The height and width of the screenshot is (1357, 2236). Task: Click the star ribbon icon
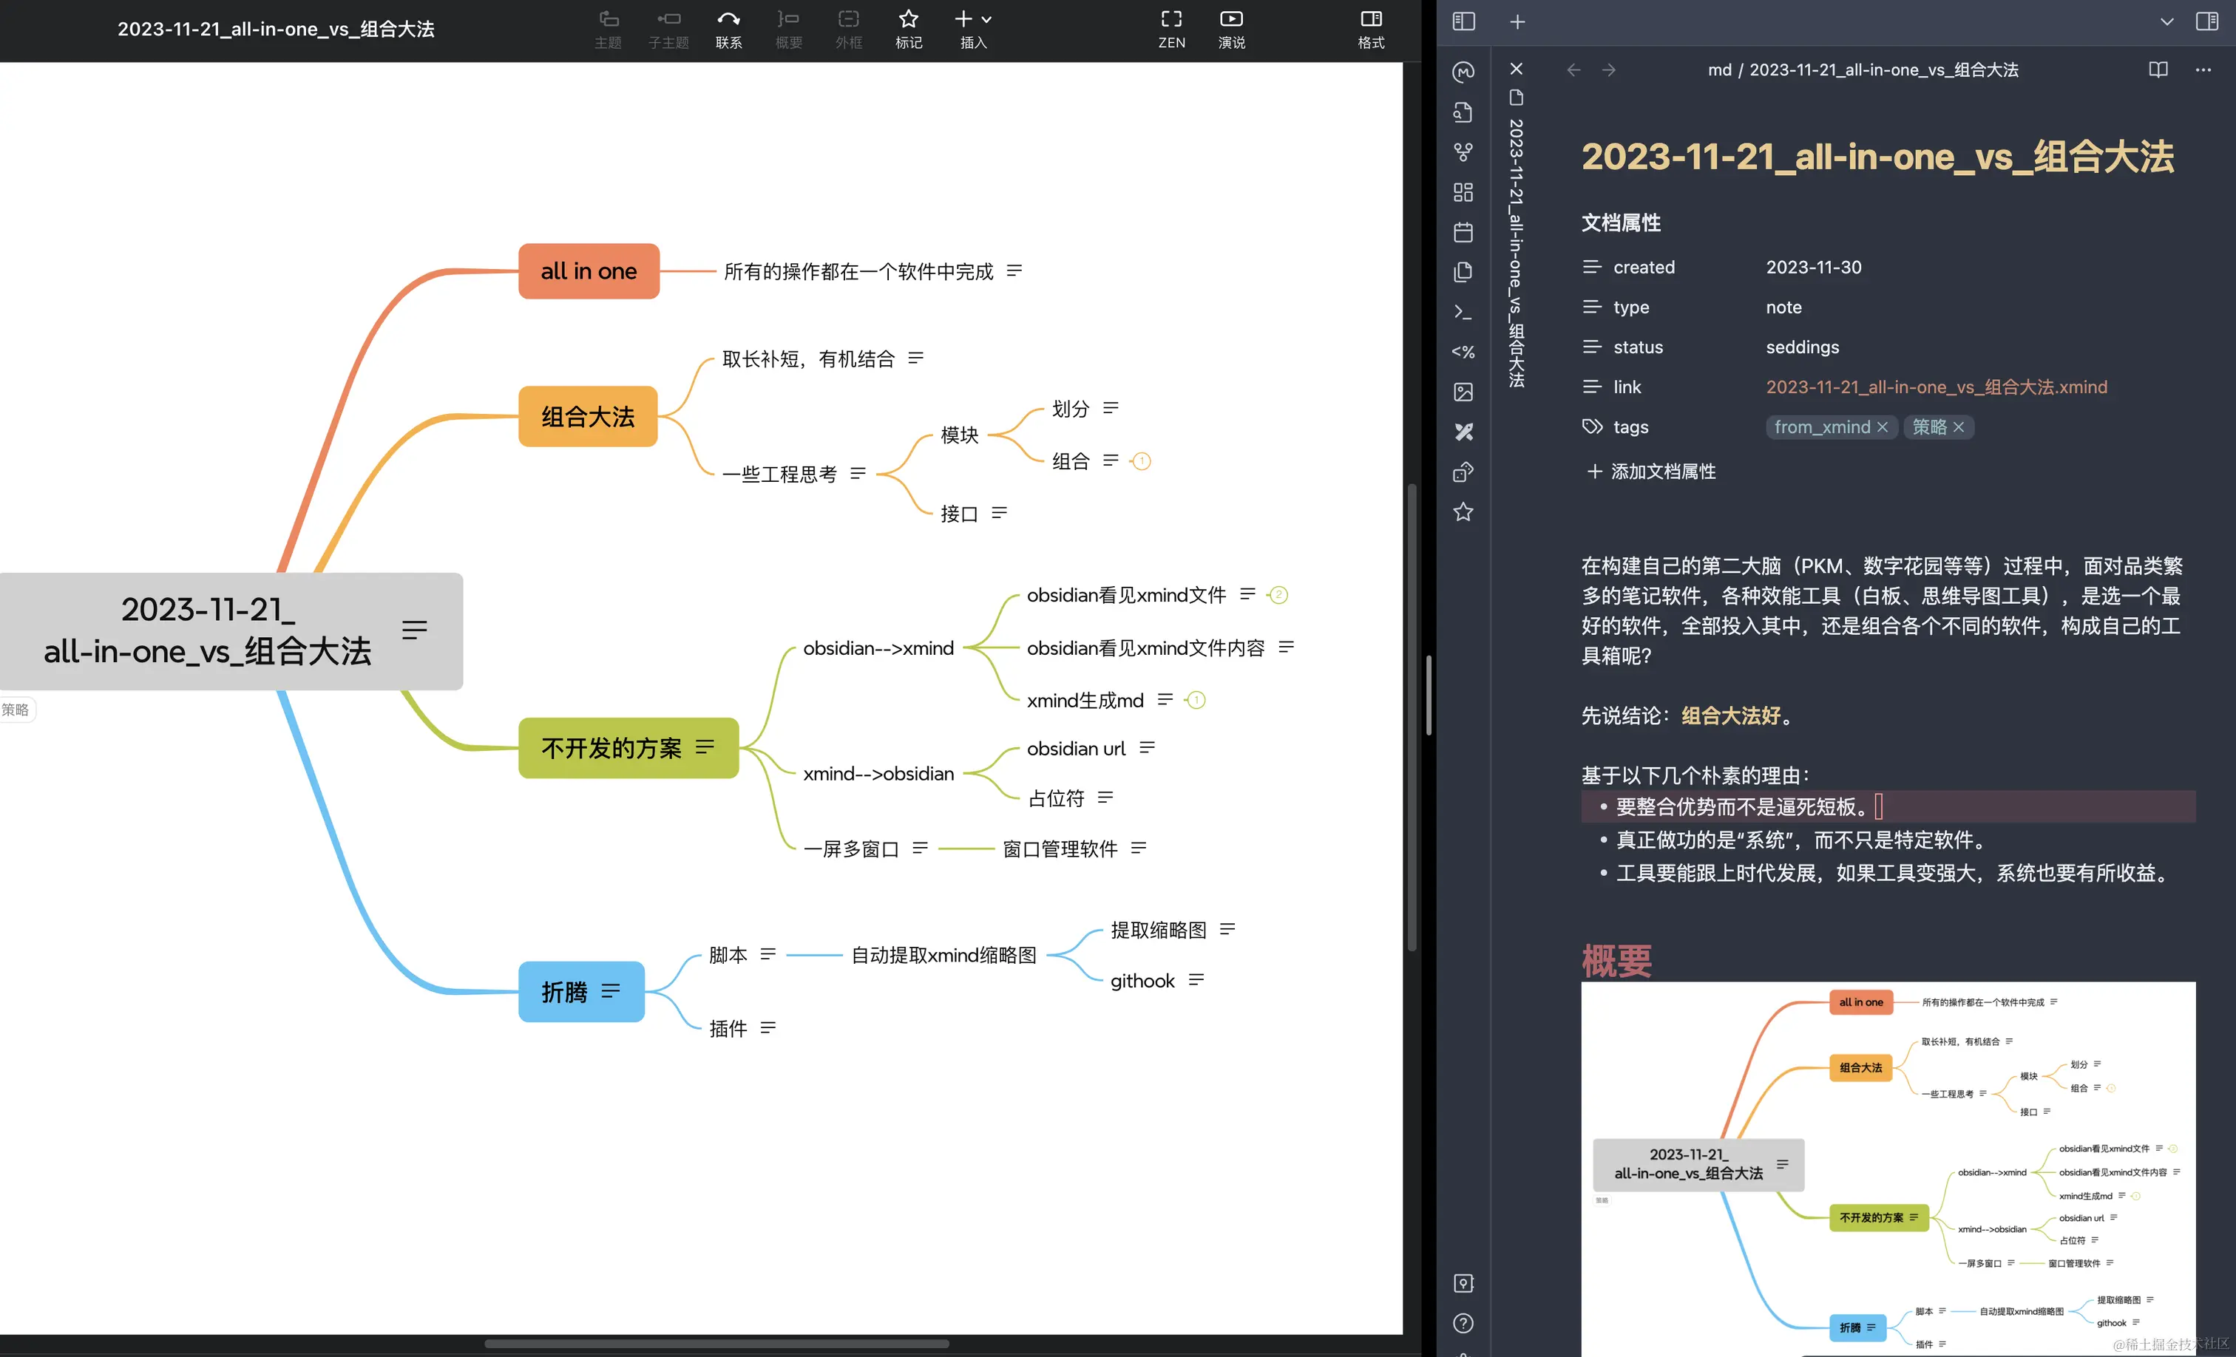click(x=1464, y=511)
